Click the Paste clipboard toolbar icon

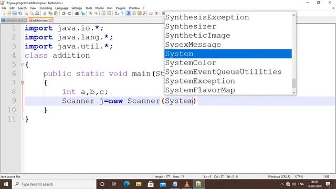tap(56, 13)
